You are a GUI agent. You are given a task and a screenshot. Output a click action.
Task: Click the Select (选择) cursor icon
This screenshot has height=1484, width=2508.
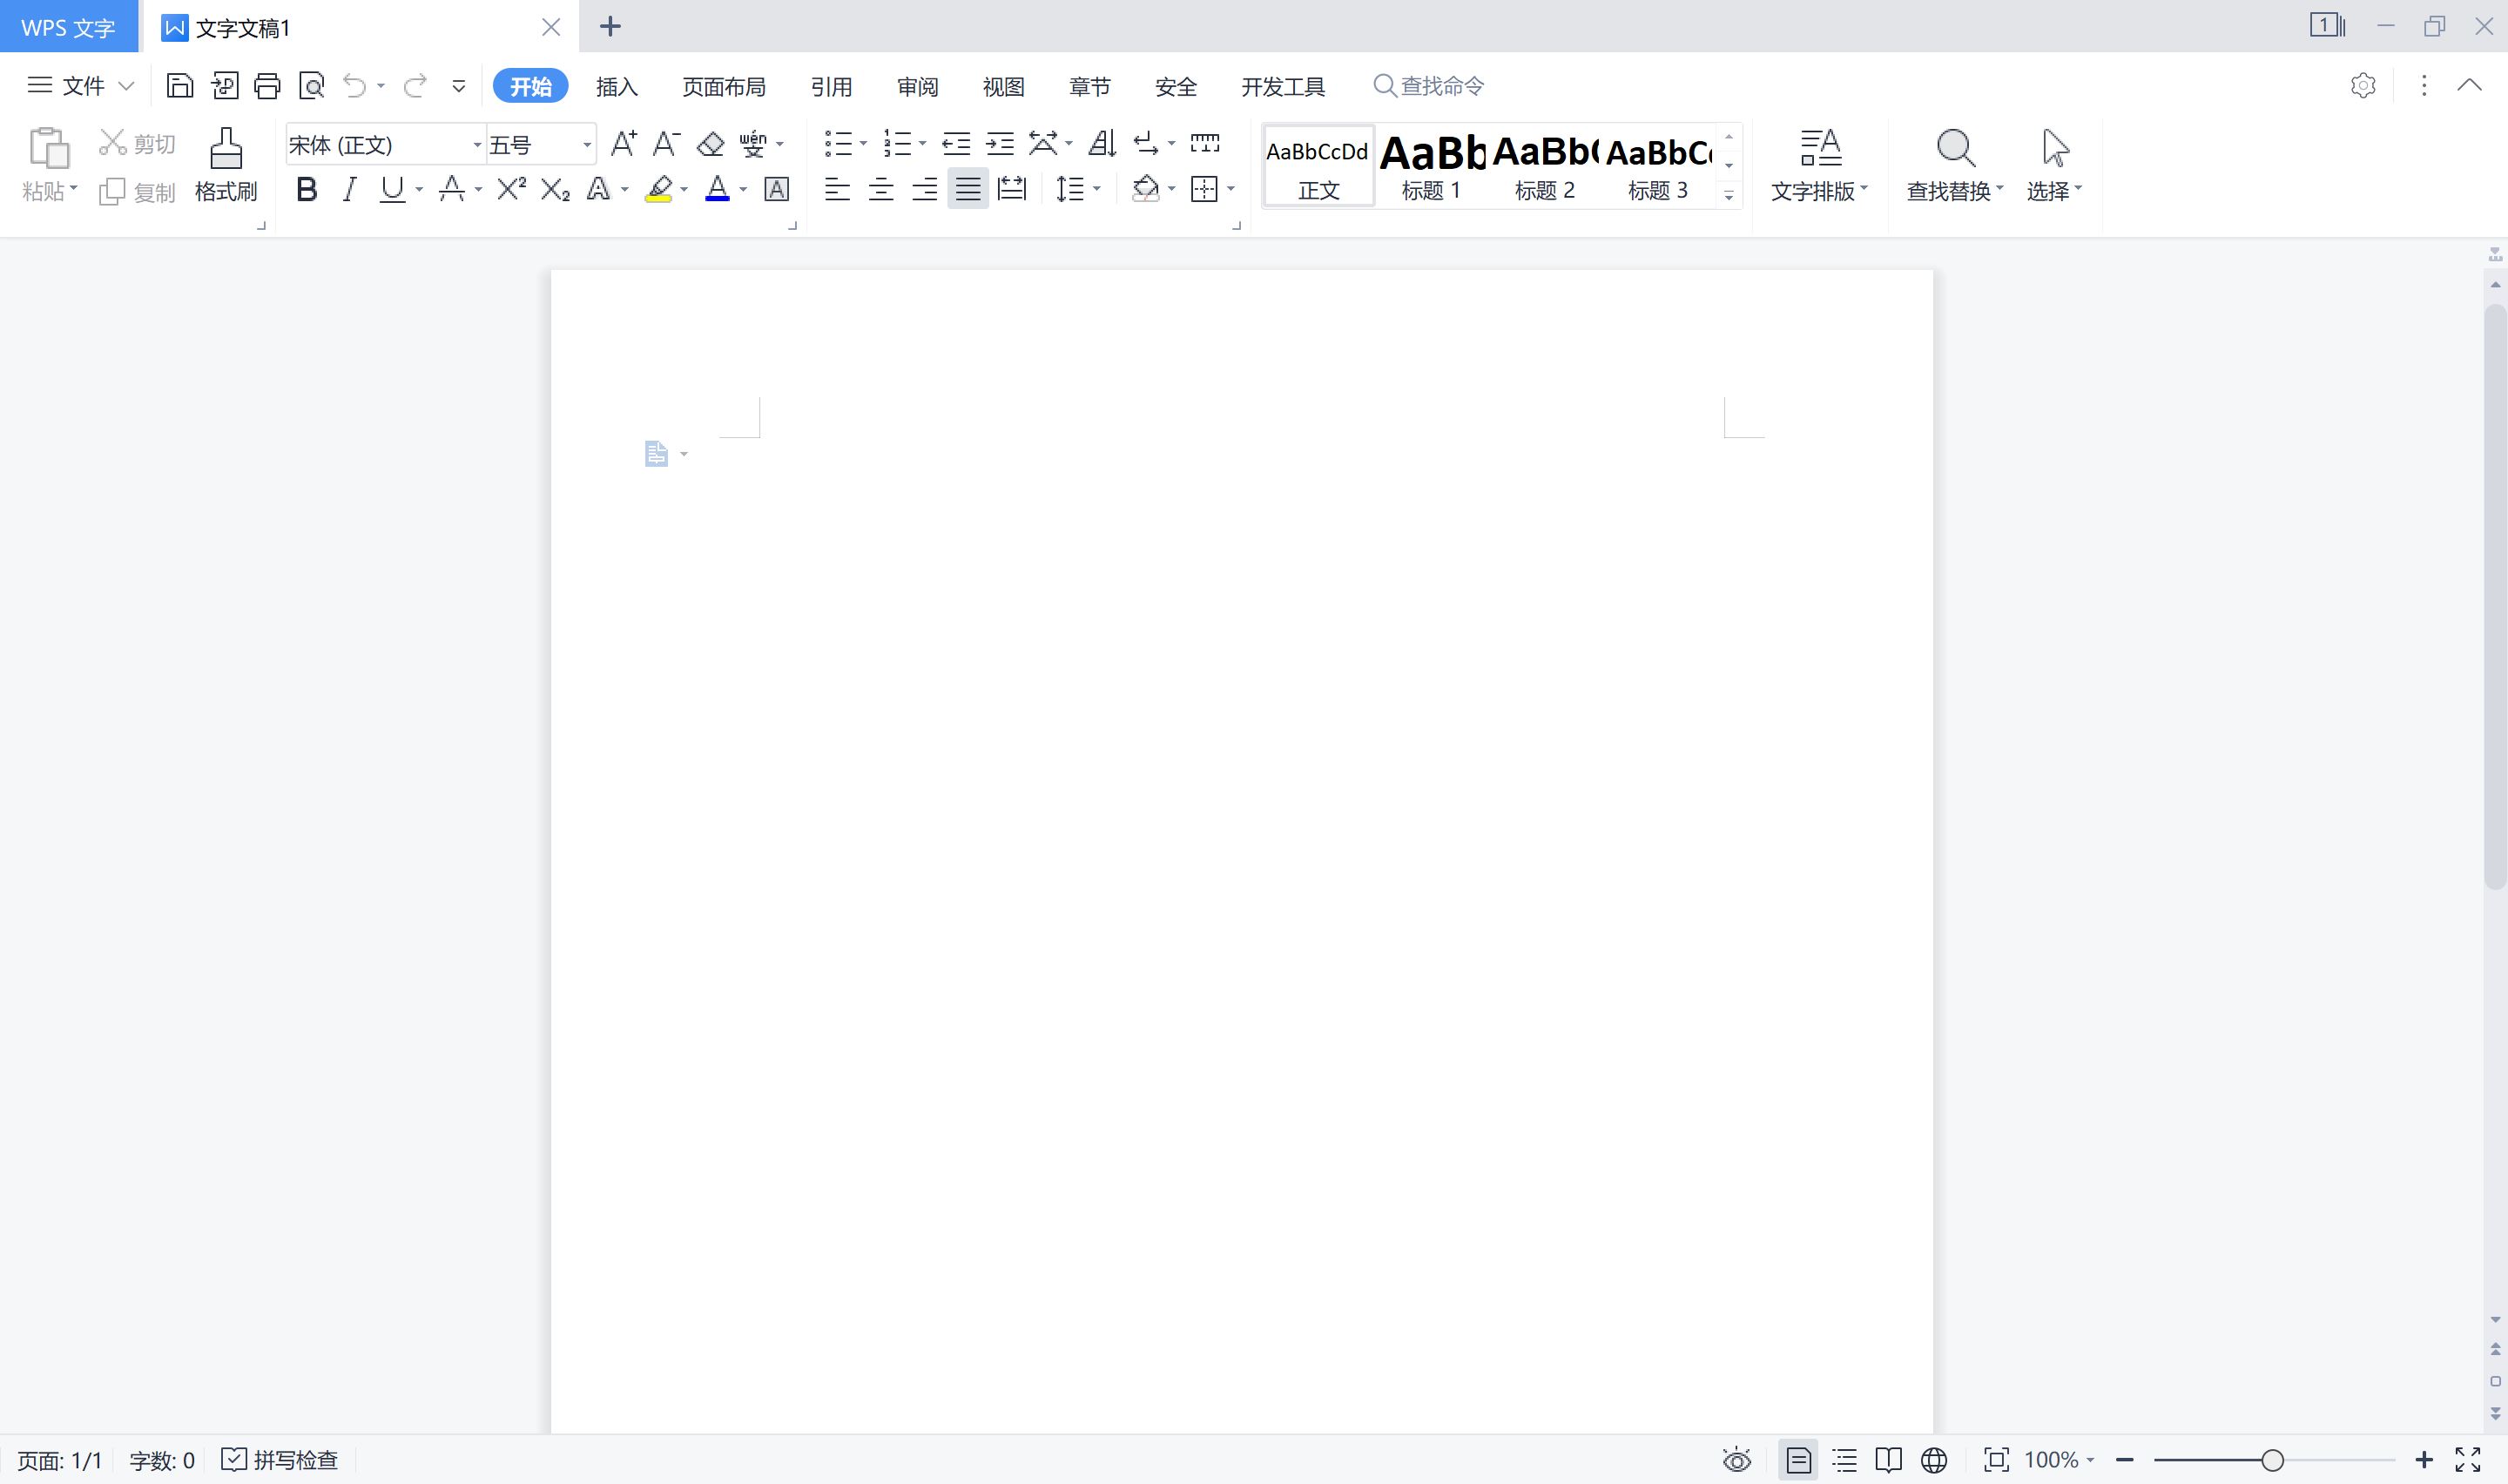pyautogui.click(x=2055, y=148)
